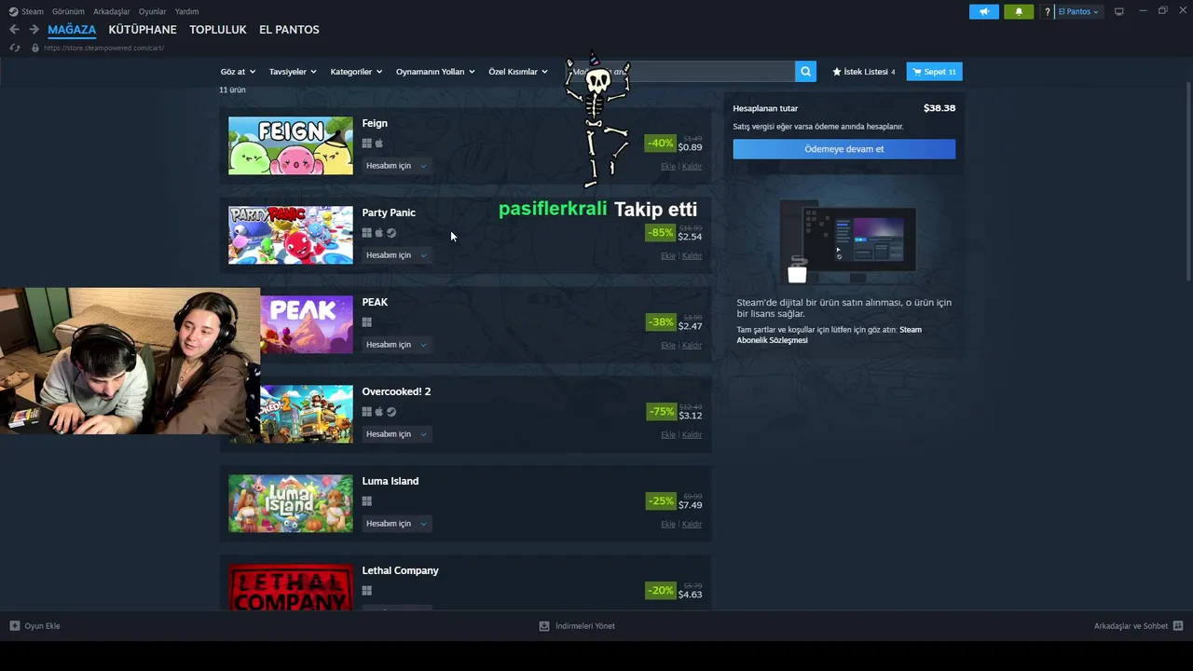This screenshot has height=671, width=1193.
Task: Open the Oyunlar menu
Action: coord(152,12)
